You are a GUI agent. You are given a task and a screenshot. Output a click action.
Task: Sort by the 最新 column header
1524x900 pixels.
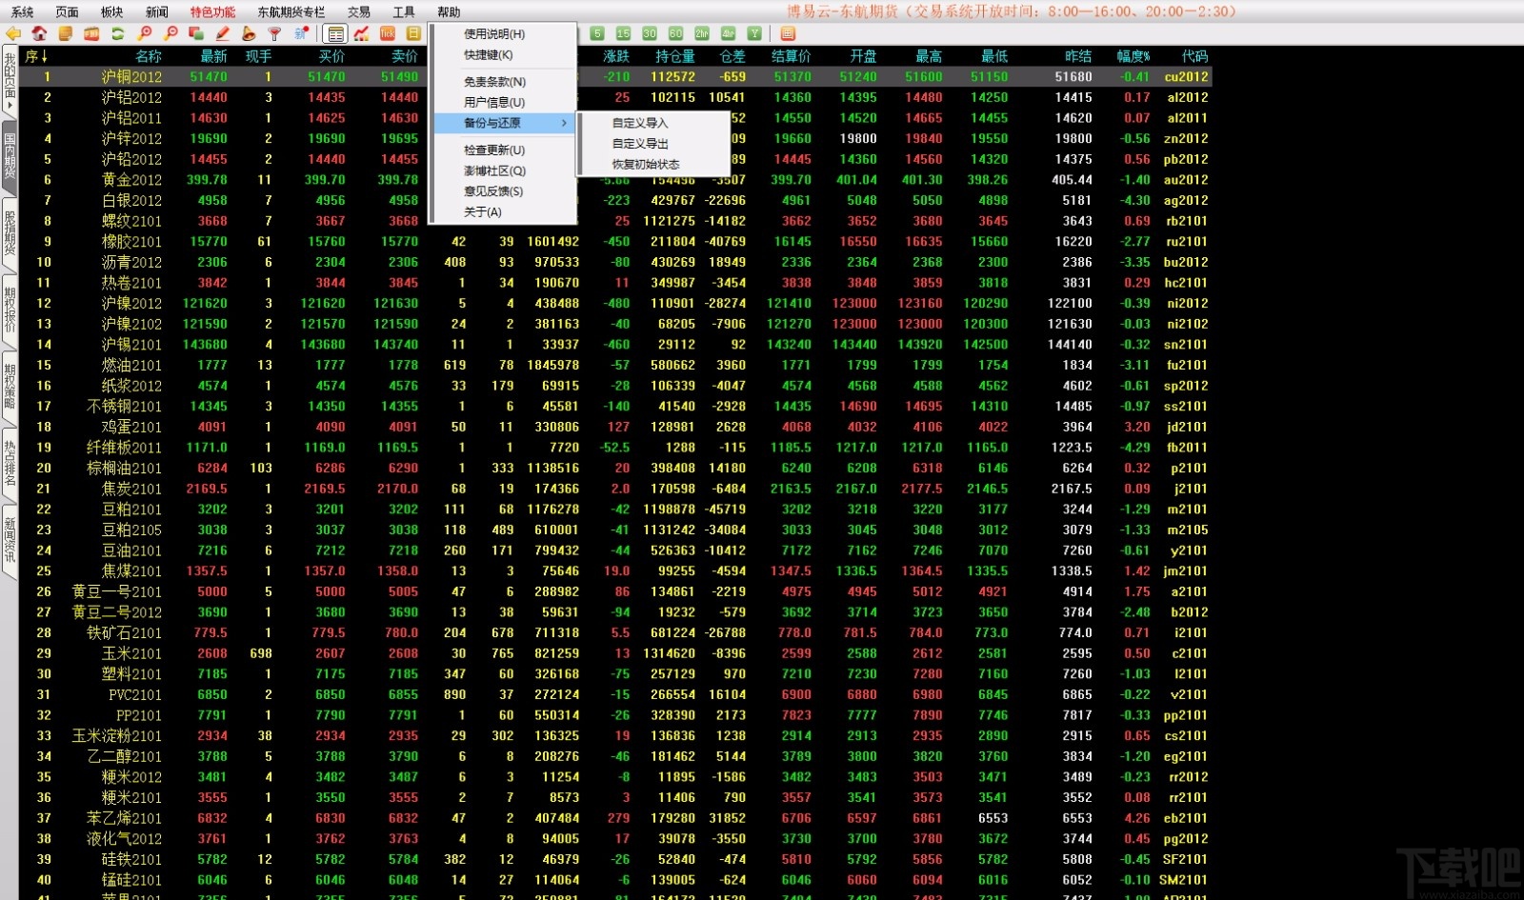pyautogui.click(x=213, y=56)
